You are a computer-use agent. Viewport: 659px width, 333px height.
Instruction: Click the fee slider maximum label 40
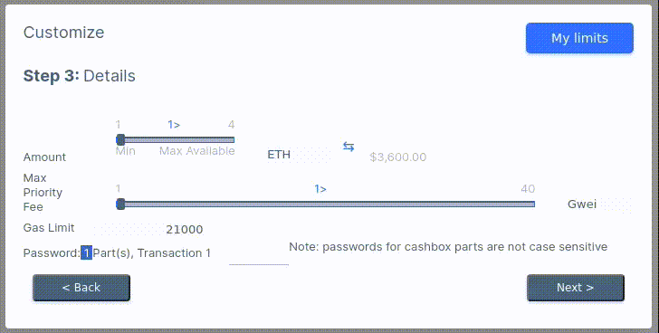tap(528, 189)
